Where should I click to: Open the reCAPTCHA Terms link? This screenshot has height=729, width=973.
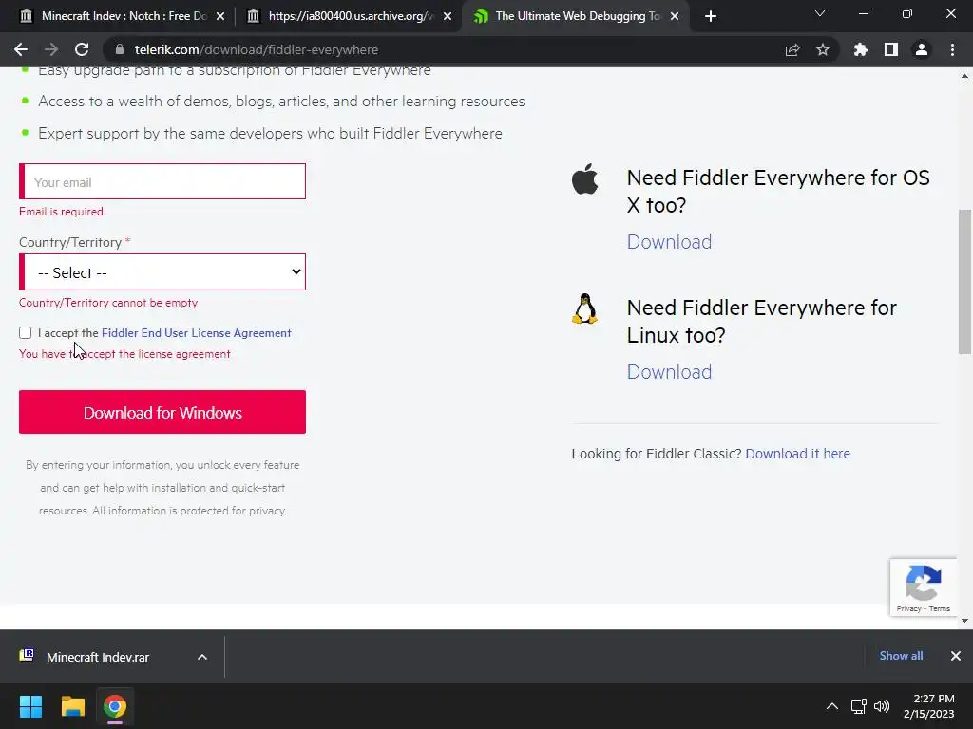click(x=940, y=608)
